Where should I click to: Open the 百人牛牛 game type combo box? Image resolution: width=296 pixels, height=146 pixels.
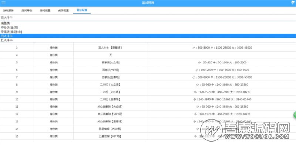pos(148,18)
